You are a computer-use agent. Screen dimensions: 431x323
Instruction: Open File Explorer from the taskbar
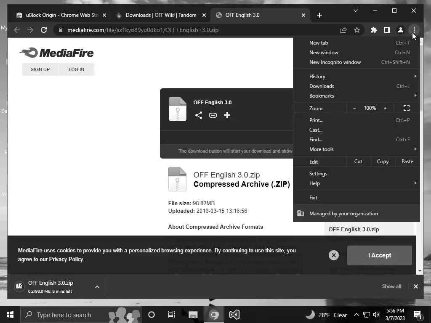[193, 315]
